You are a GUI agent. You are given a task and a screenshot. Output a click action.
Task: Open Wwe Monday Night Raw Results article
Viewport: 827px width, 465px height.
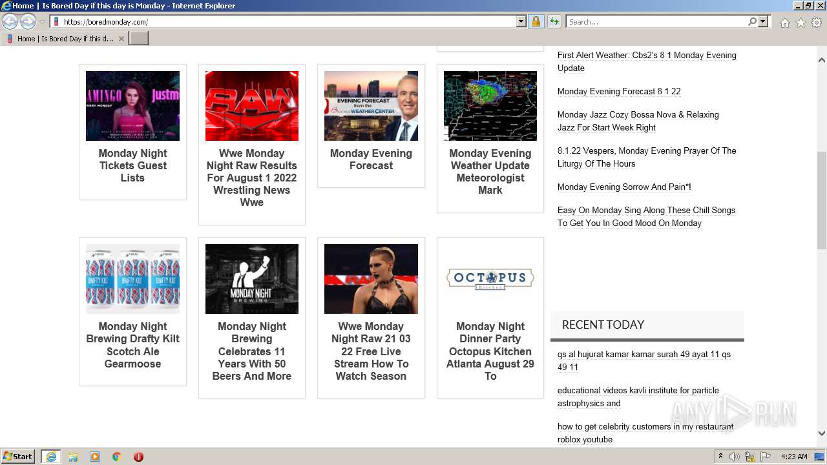coord(252,178)
